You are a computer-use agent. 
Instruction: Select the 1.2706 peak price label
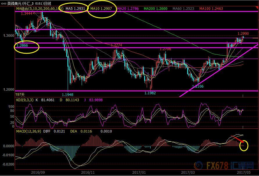165,49
